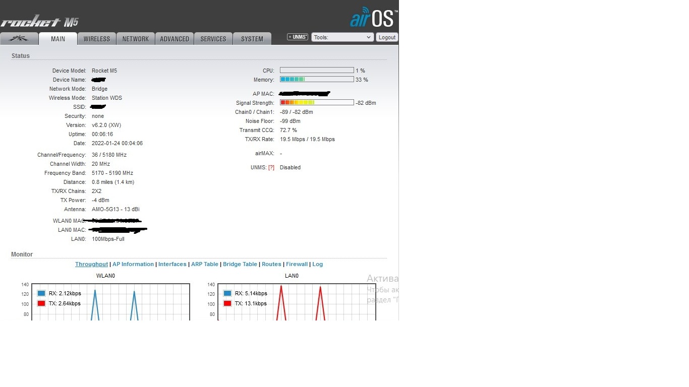Open the Services tab

point(213,39)
